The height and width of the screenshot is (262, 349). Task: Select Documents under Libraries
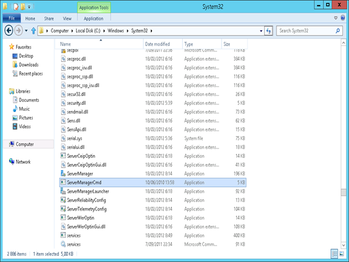point(29,100)
